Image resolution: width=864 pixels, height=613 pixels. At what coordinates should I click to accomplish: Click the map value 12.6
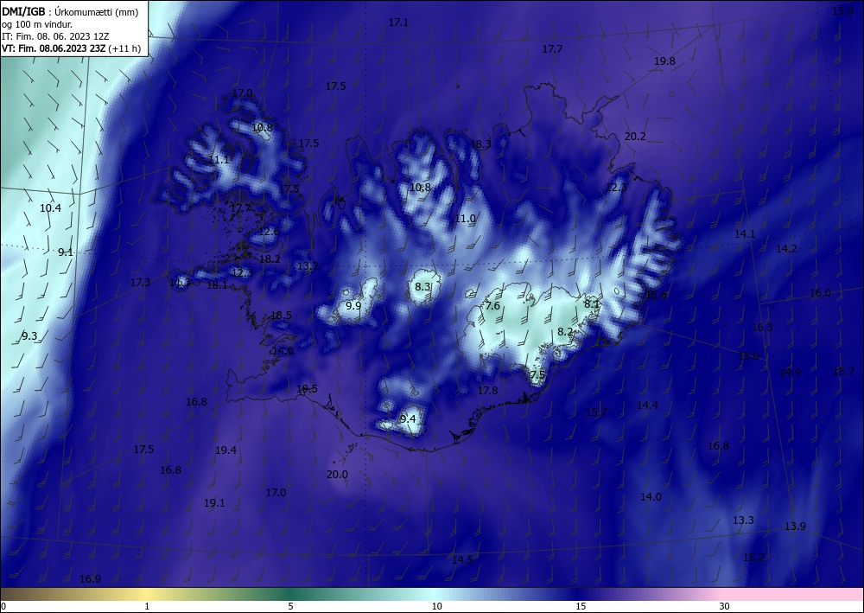coord(269,232)
